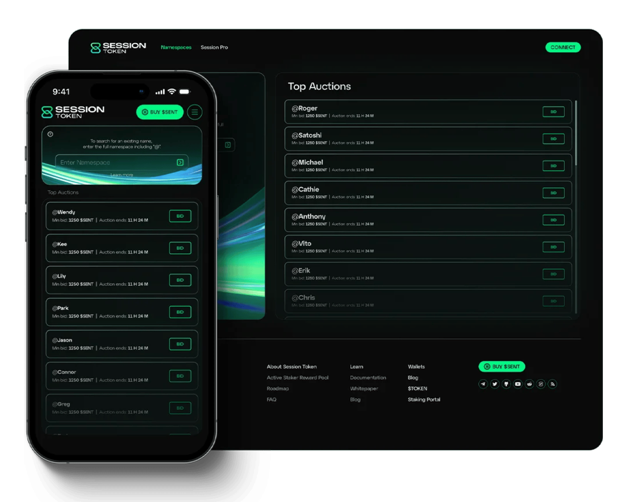Open the Learn footer link

pos(357,367)
